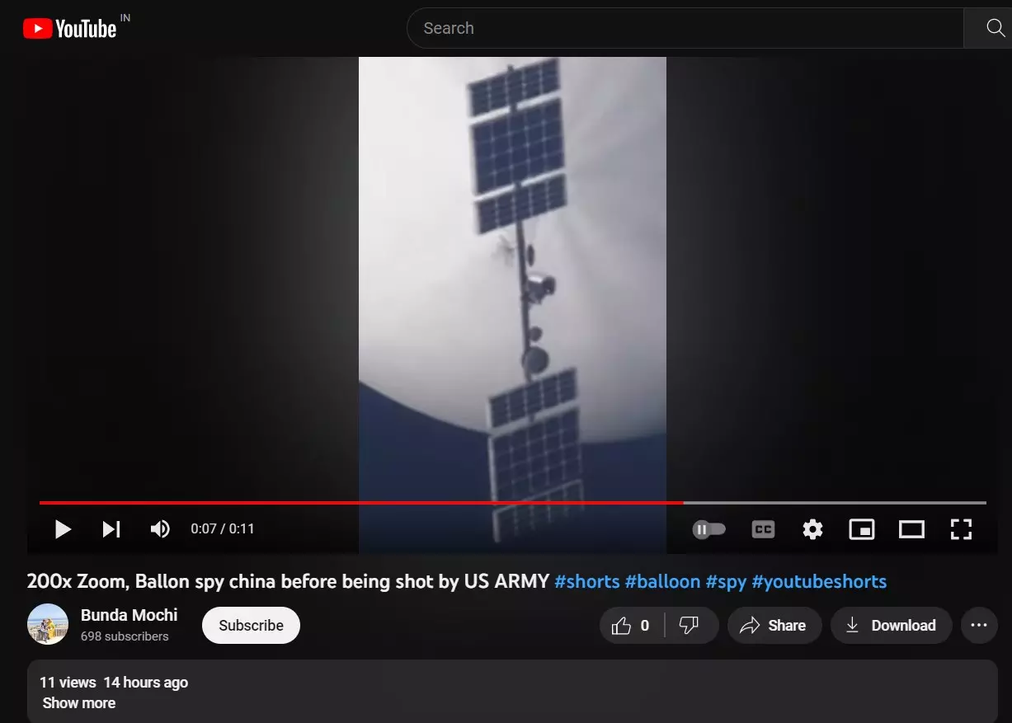Enable miniplayer mode
This screenshot has width=1012, height=723.
point(862,529)
